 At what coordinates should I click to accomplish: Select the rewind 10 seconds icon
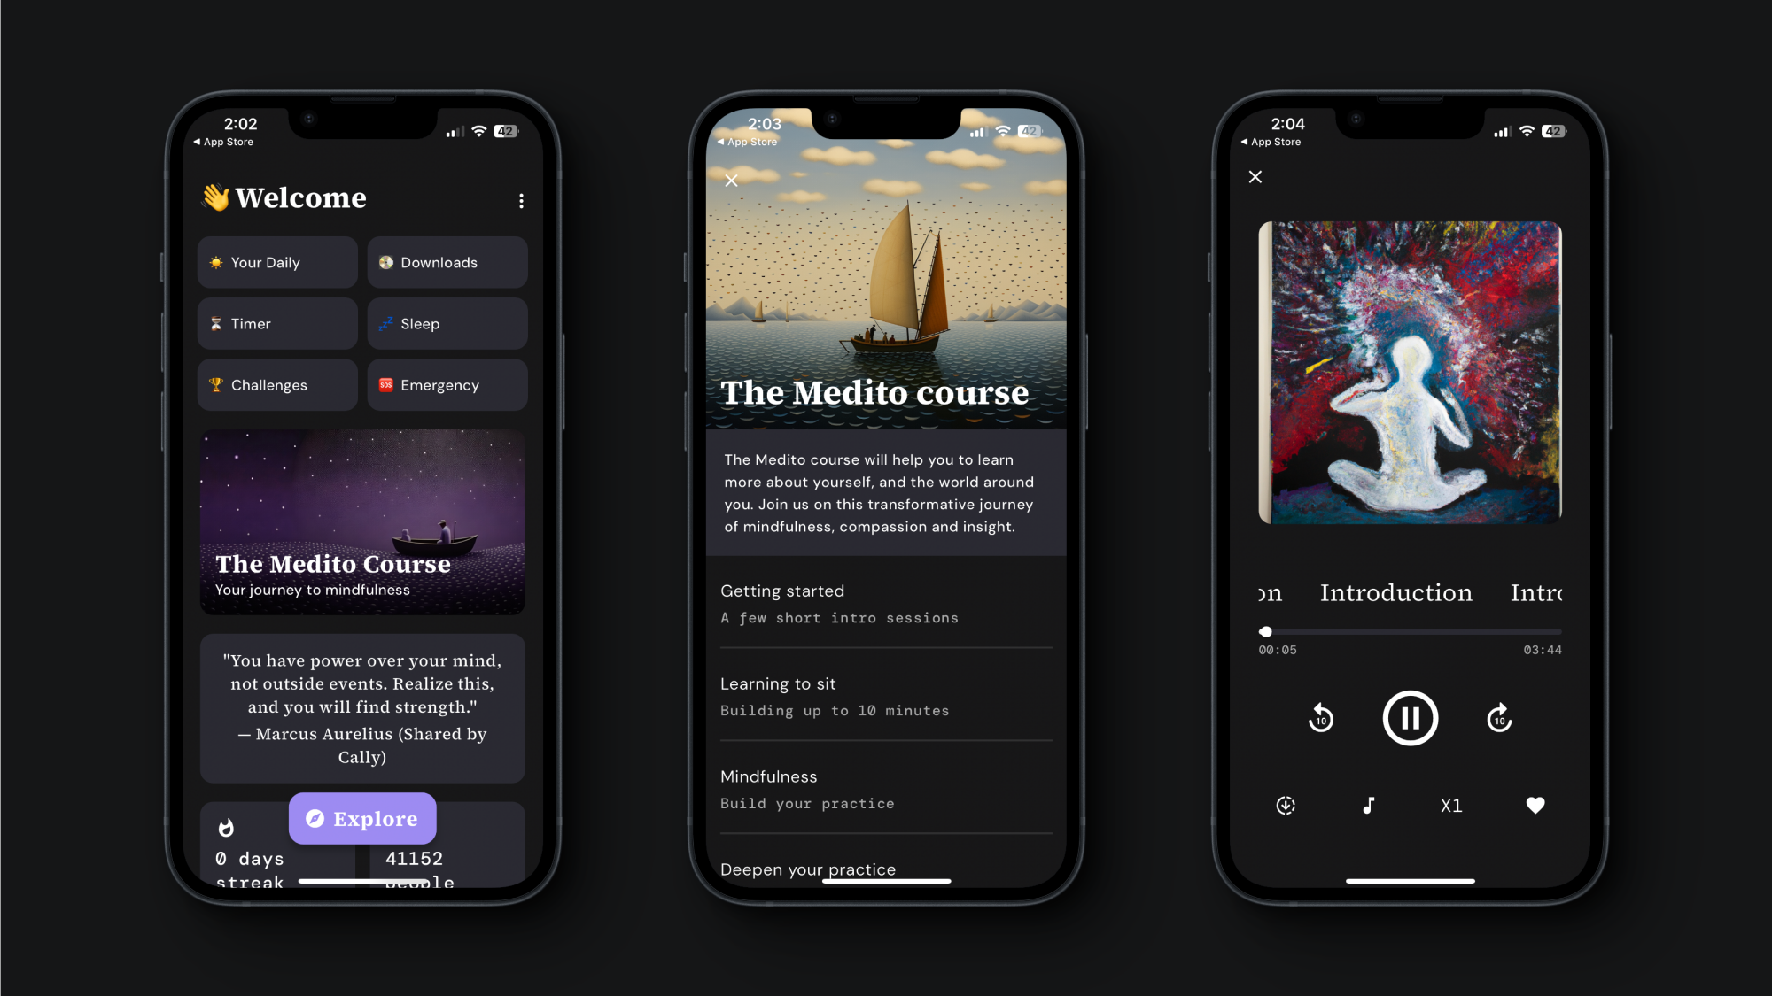pos(1322,717)
